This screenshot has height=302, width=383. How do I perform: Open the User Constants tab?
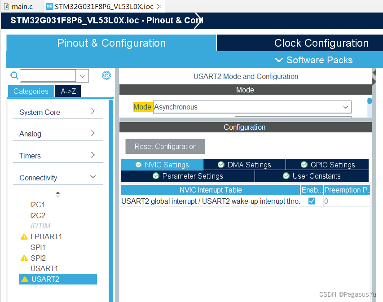click(312, 176)
